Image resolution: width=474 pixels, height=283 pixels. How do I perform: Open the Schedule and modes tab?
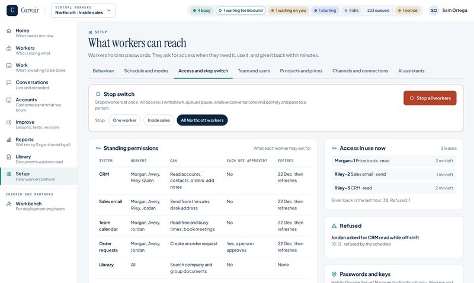146,70
